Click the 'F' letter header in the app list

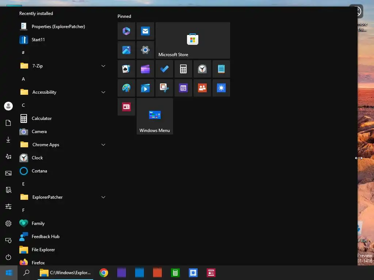click(x=23, y=210)
